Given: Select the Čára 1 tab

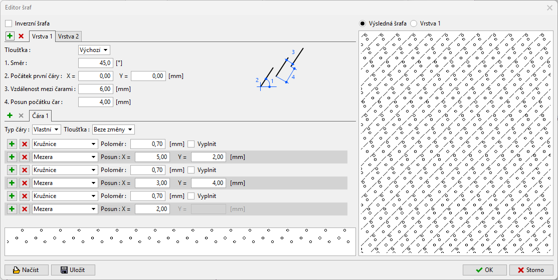Looking at the screenshot, I should point(39,116).
